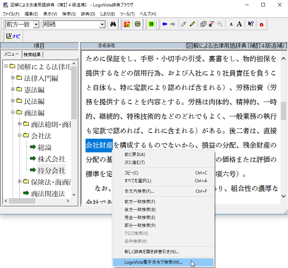Switch to the 検索結果 tab
This screenshot has width=288, height=268.
tap(32, 54)
